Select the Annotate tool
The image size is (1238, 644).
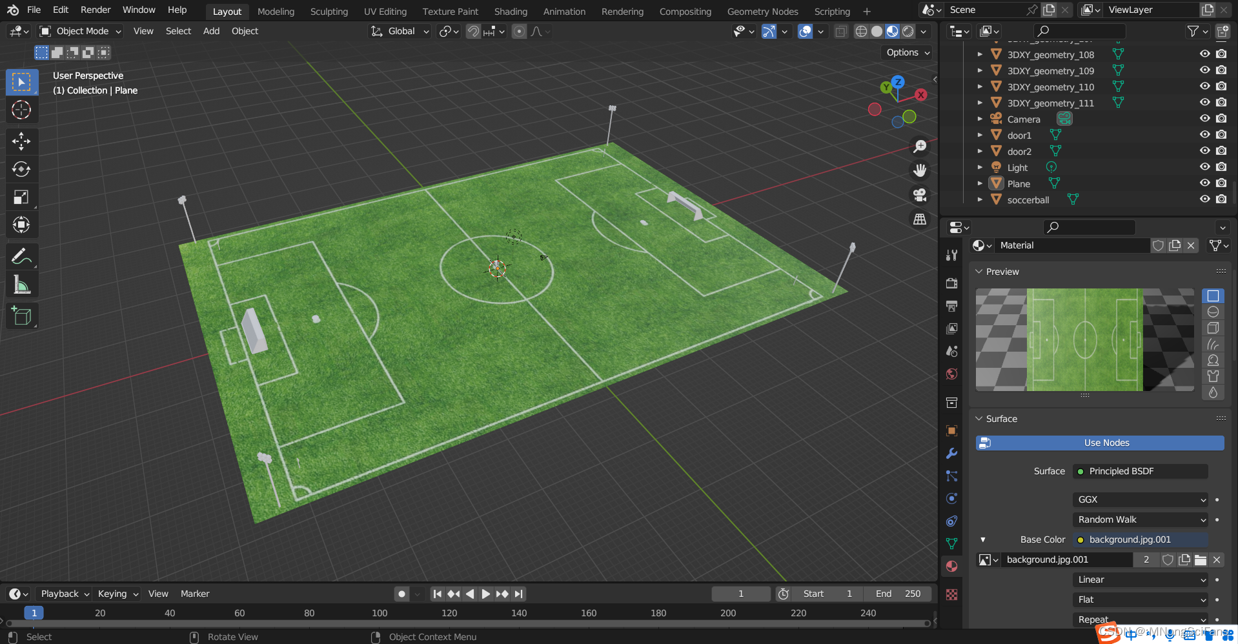point(21,257)
